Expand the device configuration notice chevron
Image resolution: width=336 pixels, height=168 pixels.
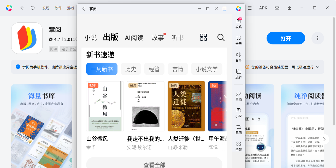[318, 67]
